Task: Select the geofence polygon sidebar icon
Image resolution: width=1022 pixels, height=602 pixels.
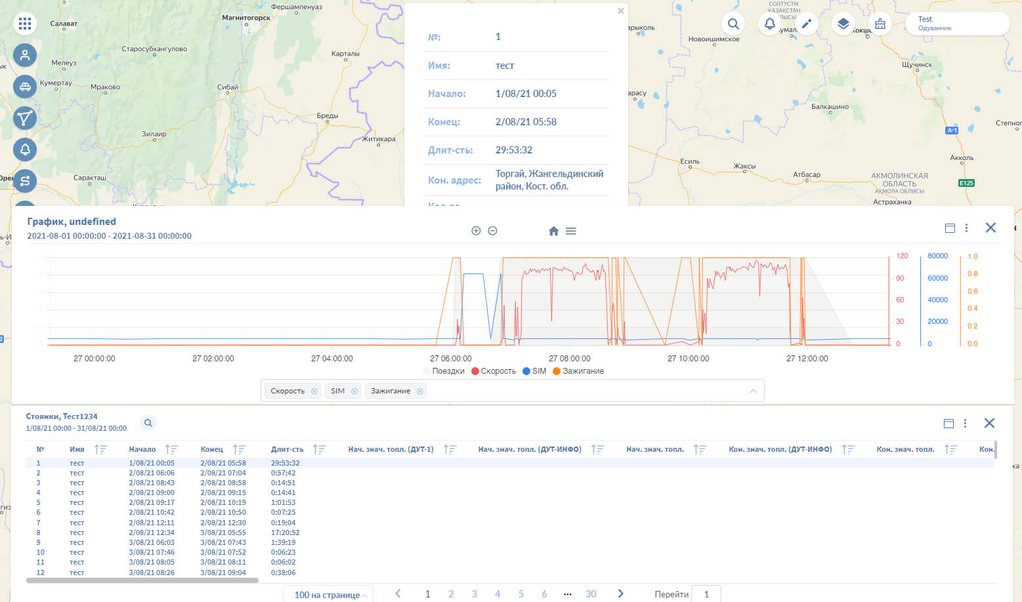Action: [25, 118]
